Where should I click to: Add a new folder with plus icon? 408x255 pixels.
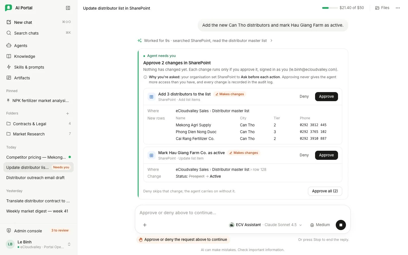68,113
